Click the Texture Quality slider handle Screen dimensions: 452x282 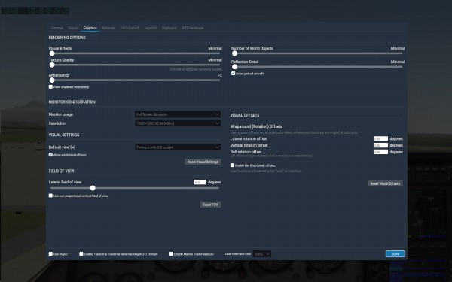pos(52,65)
